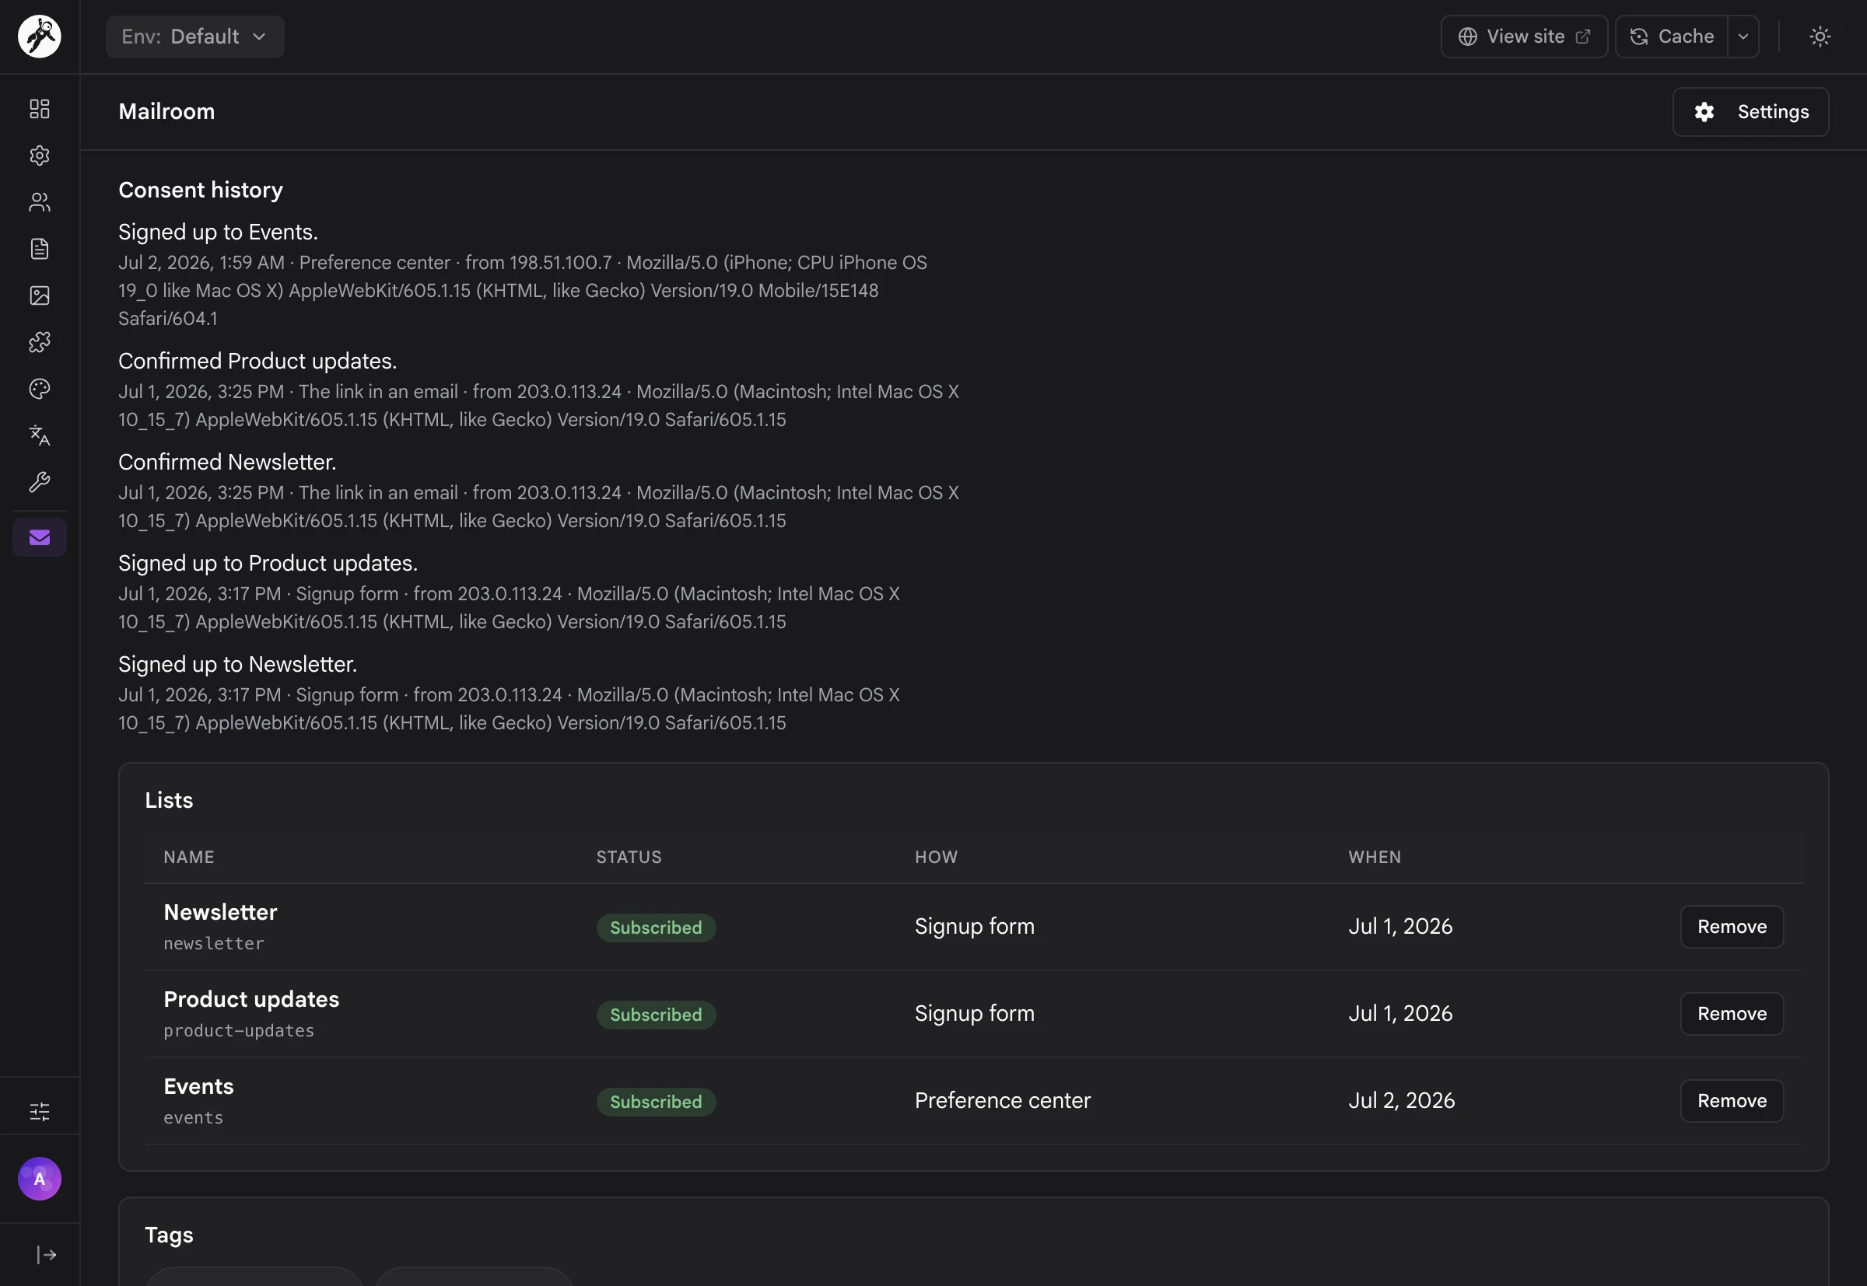Click the HOW column header
Image resolution: width=1867 pixels, height=1286 pixels.
pos(936,858)
